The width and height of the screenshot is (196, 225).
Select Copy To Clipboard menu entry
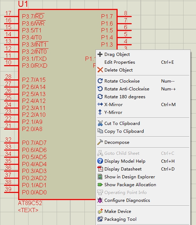coord(143,131)
